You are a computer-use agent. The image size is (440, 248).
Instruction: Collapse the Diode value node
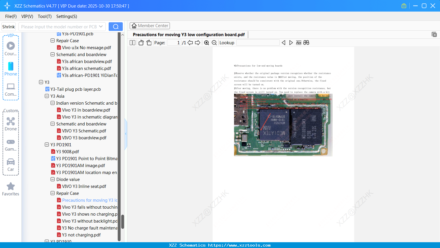[53, 179]
